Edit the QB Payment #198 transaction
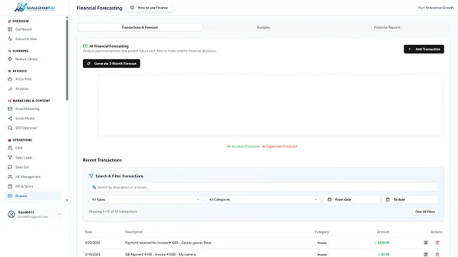This screenshot has height=257, width=458. tap(426, 254)
